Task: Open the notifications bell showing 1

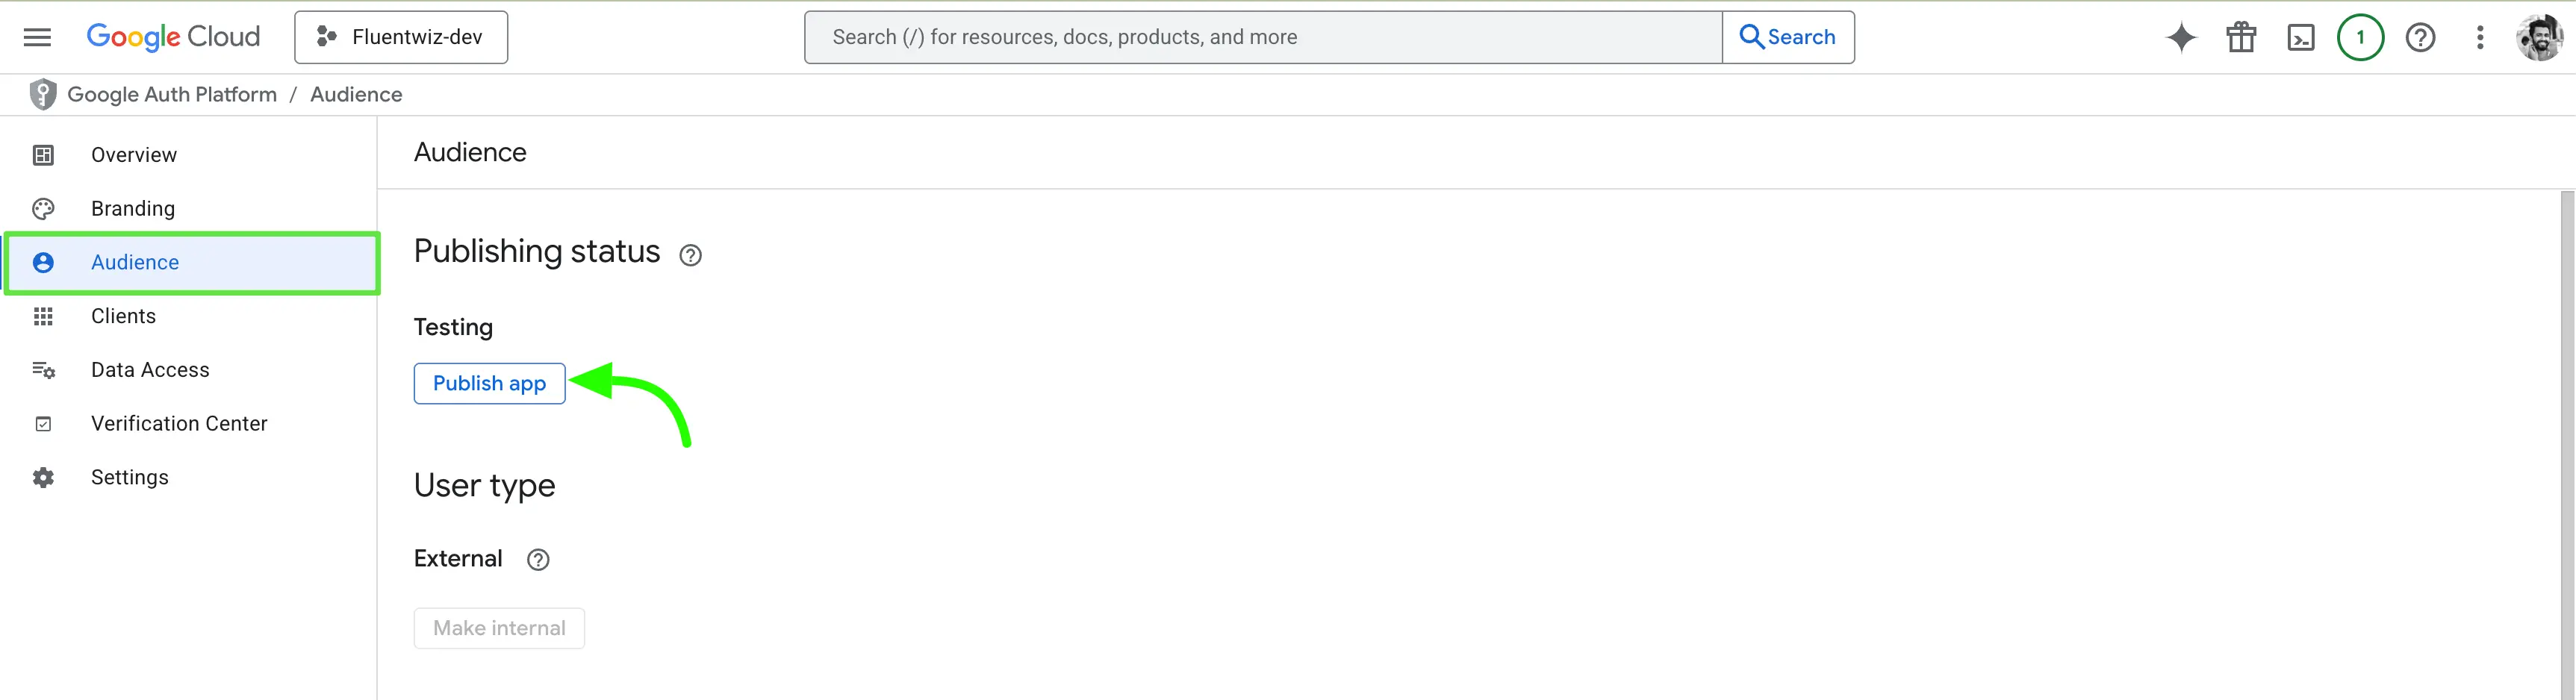Action: click(2361, 37)
